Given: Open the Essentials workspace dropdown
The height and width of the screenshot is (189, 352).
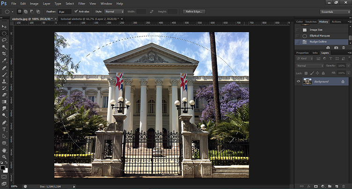Looking at the screenshot, I should tap(335, 11).
